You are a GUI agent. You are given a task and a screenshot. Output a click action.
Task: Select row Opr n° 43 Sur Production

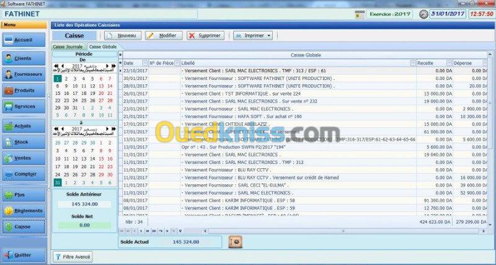coord(306,147)
